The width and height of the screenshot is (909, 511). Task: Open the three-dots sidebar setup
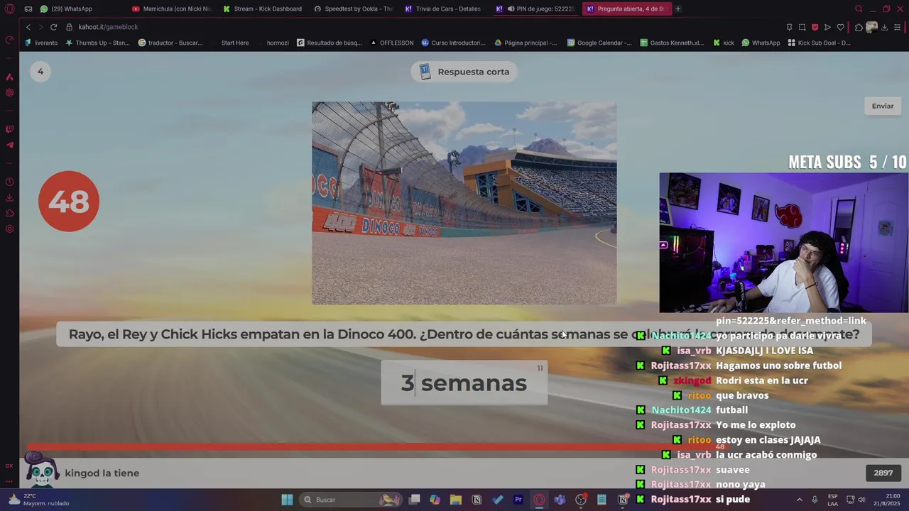(9, 481)
